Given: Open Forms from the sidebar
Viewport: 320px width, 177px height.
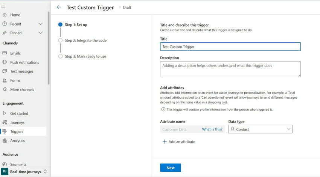Looking at the screenshot, I should click(15, 80).
